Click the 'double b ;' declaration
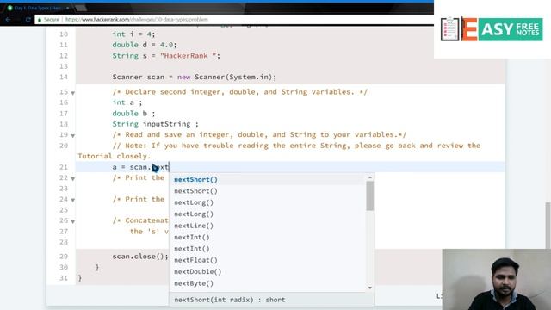The image size is (551, 310). [x=133, y=114]
